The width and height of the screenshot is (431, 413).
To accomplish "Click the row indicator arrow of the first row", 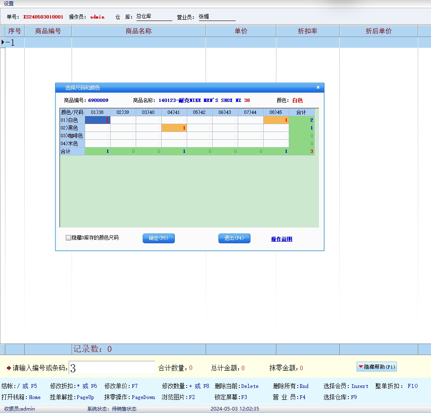I will click(3, 42).
